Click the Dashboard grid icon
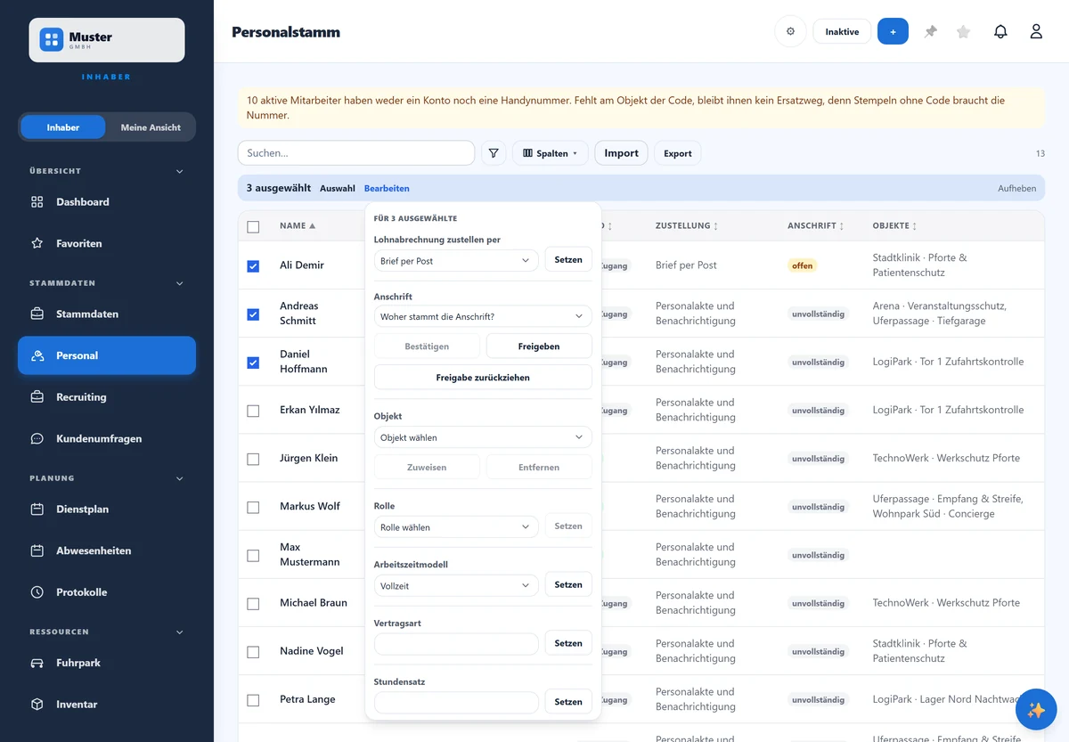This screenshot has width=1069, height=742. coord(37,202)
